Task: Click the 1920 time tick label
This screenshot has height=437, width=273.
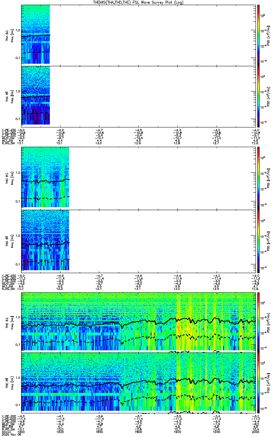Action: click(178, 432)
